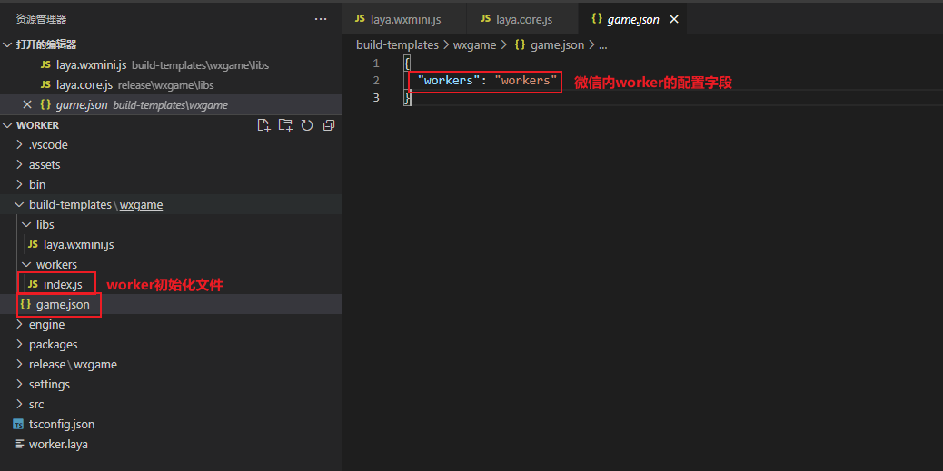The width and height of the screenshot is (943, 471).
Task: Click wxgame in the breadcrumb path
Action: click(476, 44)
